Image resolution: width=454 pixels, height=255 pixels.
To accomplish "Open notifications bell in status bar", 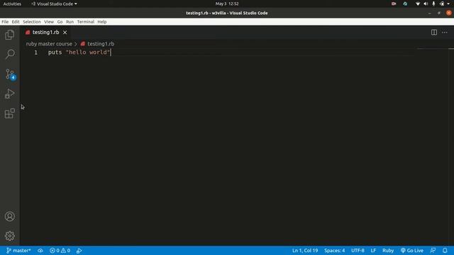I will [445, 250].
